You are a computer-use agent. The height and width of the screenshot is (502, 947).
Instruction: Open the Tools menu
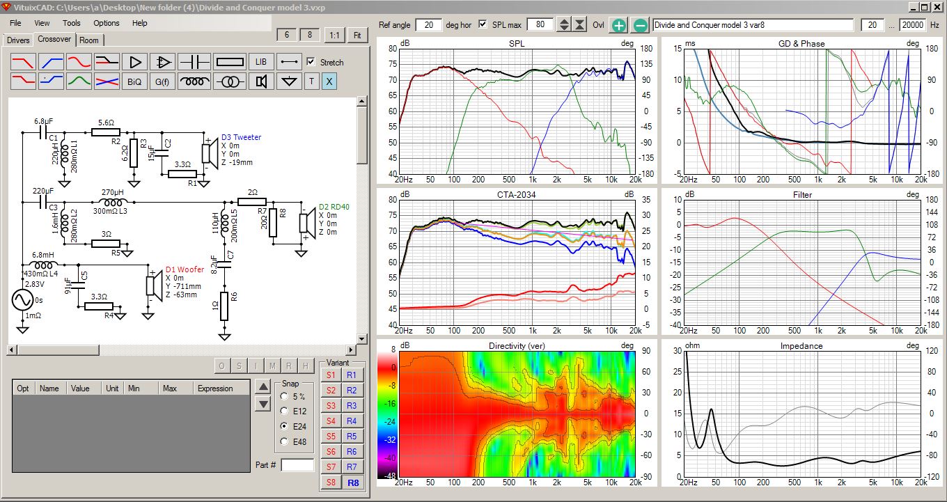(72, 23)
